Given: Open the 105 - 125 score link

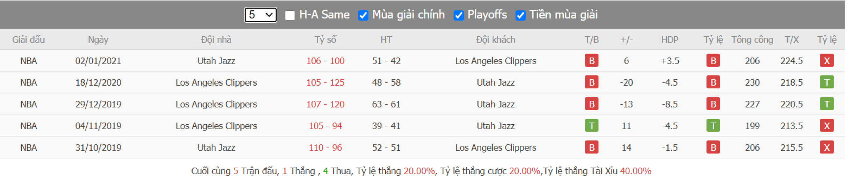Looking at the screenshot, I should [325, 82].
